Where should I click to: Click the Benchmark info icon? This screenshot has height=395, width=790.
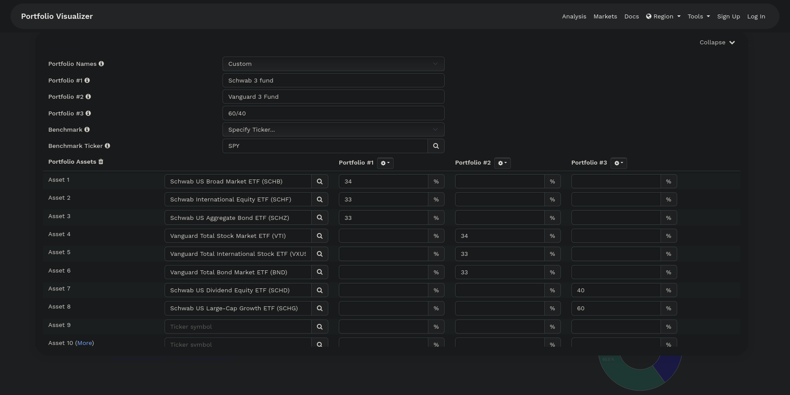[87, 129]
